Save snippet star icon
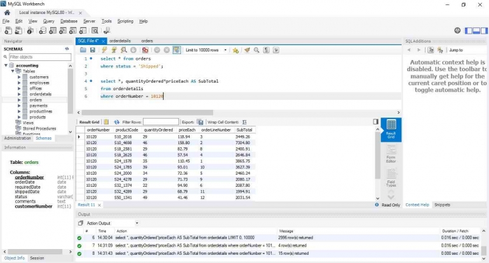489x263 pixels. pos(236,50)
